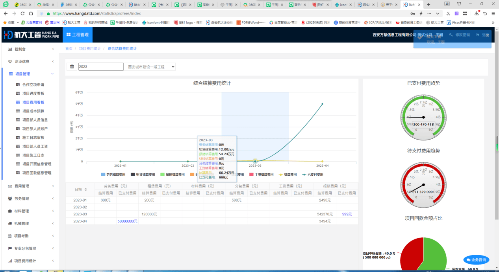499x272 pixels.
Task: Hide the 已支付费用 line via legend
Action: pos(312,175)
